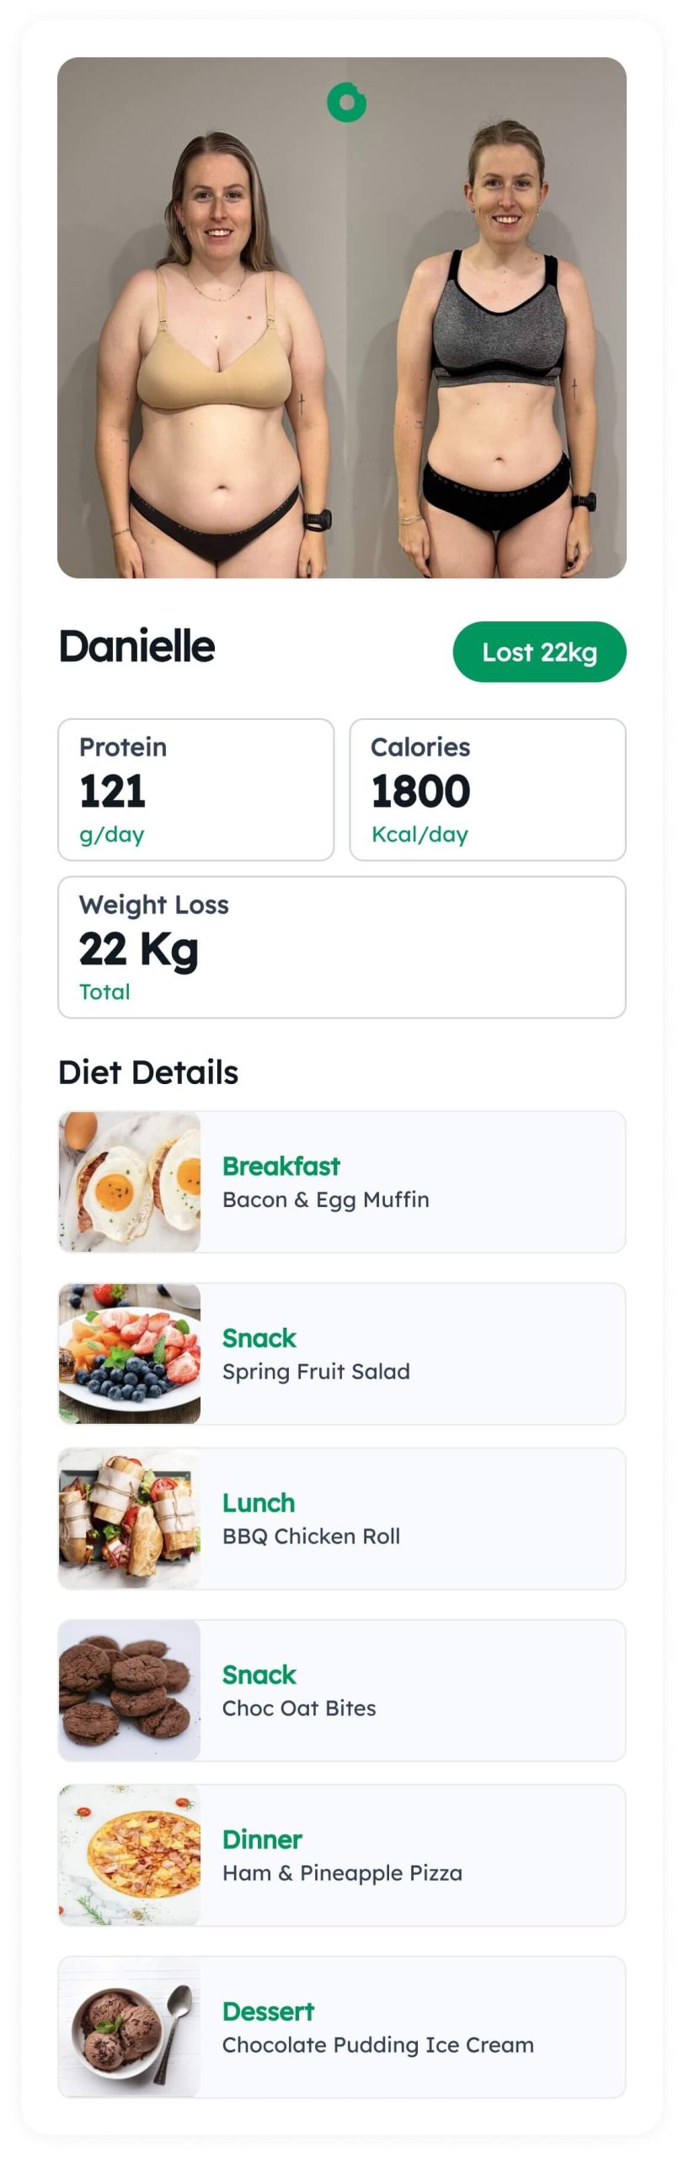Click the Ham & Pineapple Pizza thumbnail
This screenshot has height=2158, width=684.
pos(130,1855)
